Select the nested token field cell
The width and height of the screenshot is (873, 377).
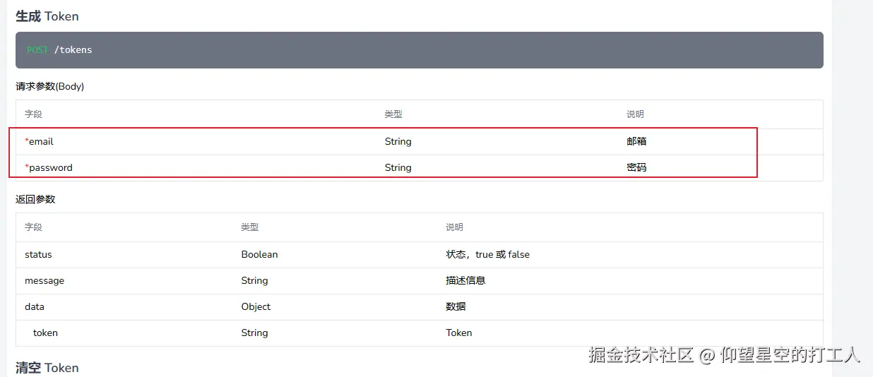pos(45,333)
